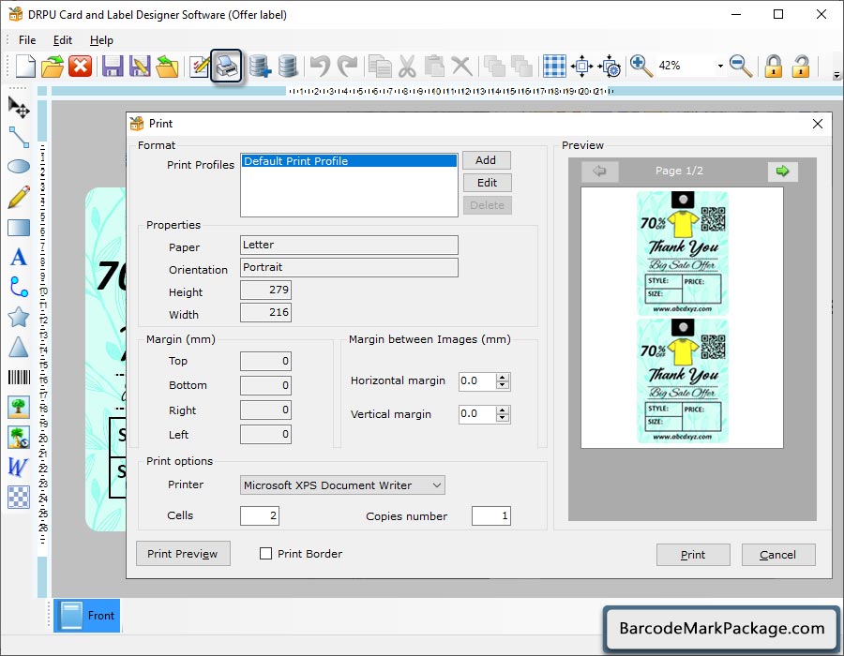Close the Print dialog with X
The image size is (844, 656).
(x=818, y=124)
